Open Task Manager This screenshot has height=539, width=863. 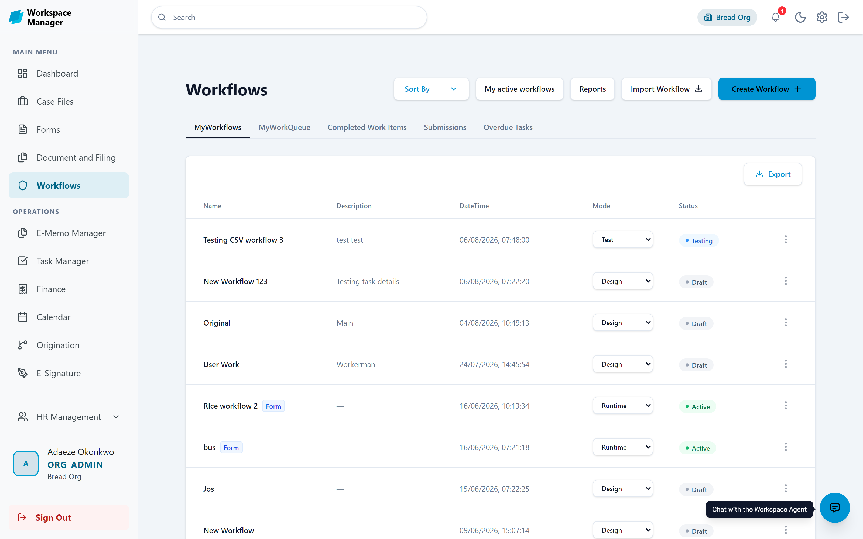coord(69,261)
